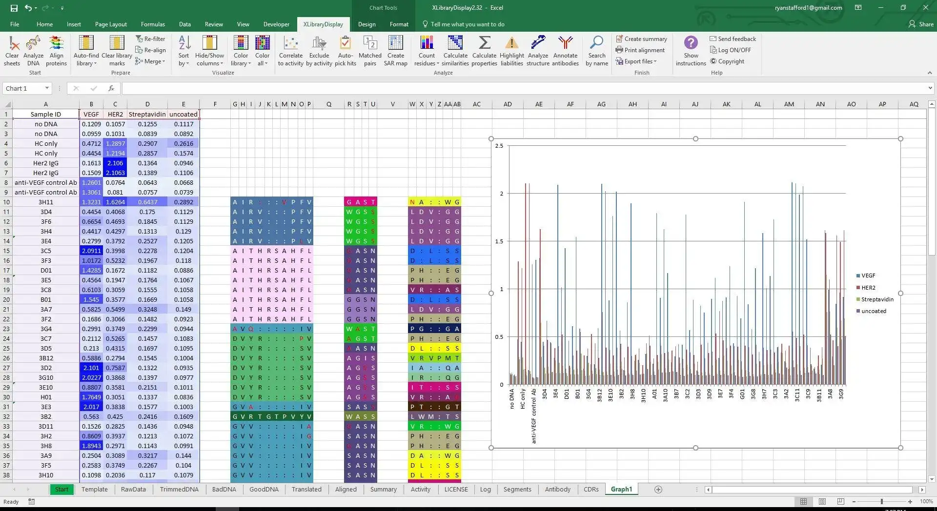Click Print alignment button
Viewport: 937px width, 511px height.
[x=640, y=50]
